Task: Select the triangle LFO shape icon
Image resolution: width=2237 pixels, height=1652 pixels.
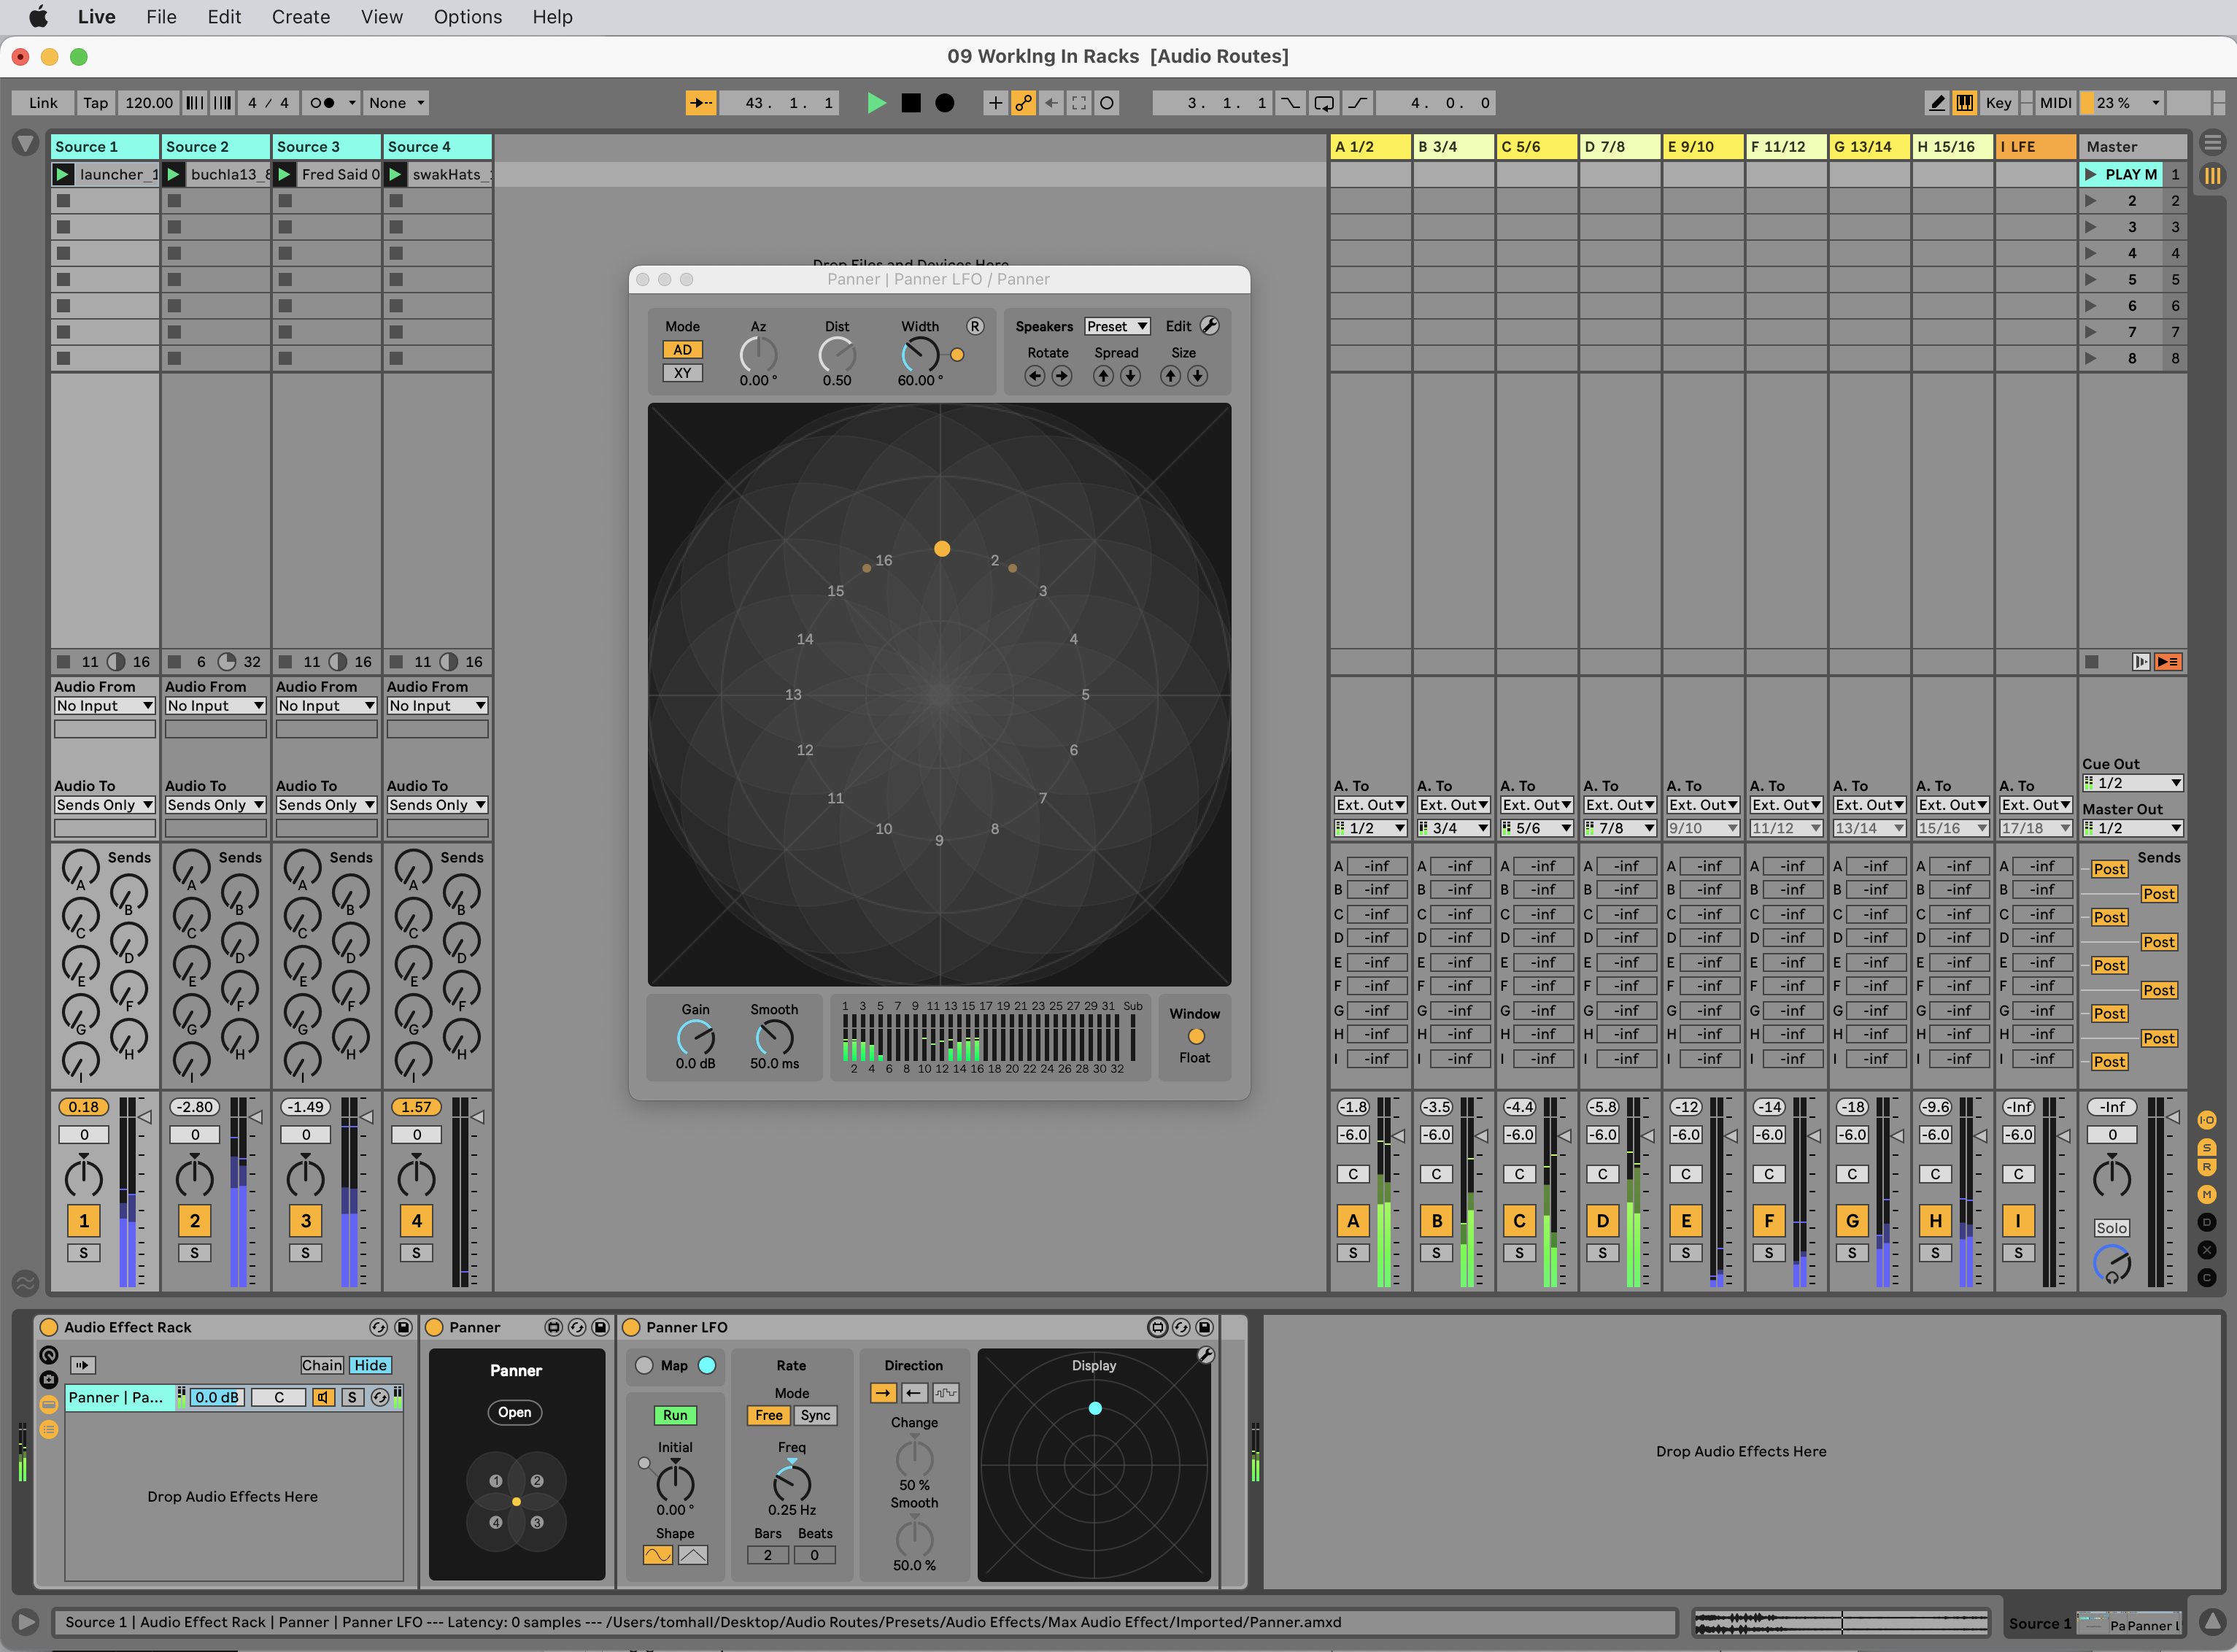Action: [x=693, y=1555]
